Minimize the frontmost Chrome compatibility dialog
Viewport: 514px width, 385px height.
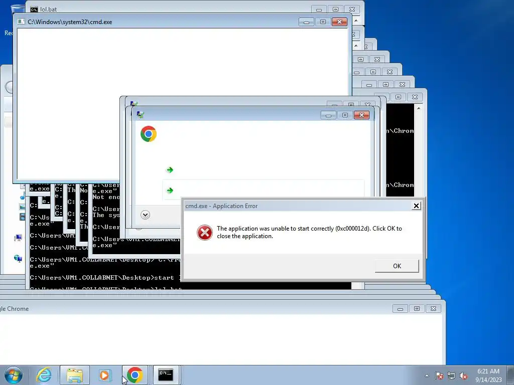328,115
